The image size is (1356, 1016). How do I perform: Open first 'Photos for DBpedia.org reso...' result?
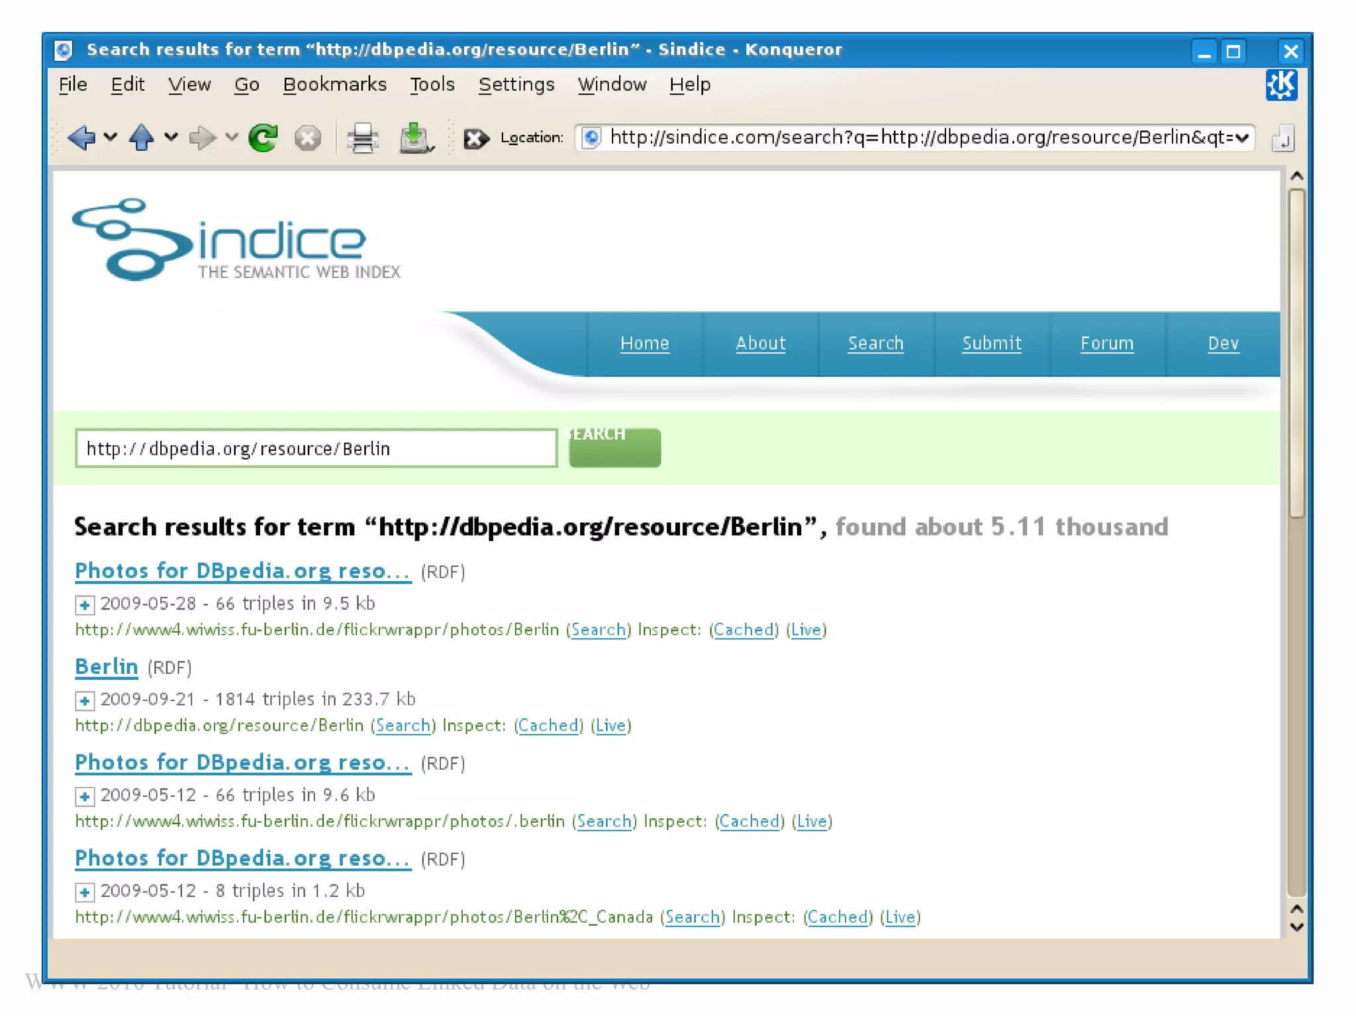point(243,571)
